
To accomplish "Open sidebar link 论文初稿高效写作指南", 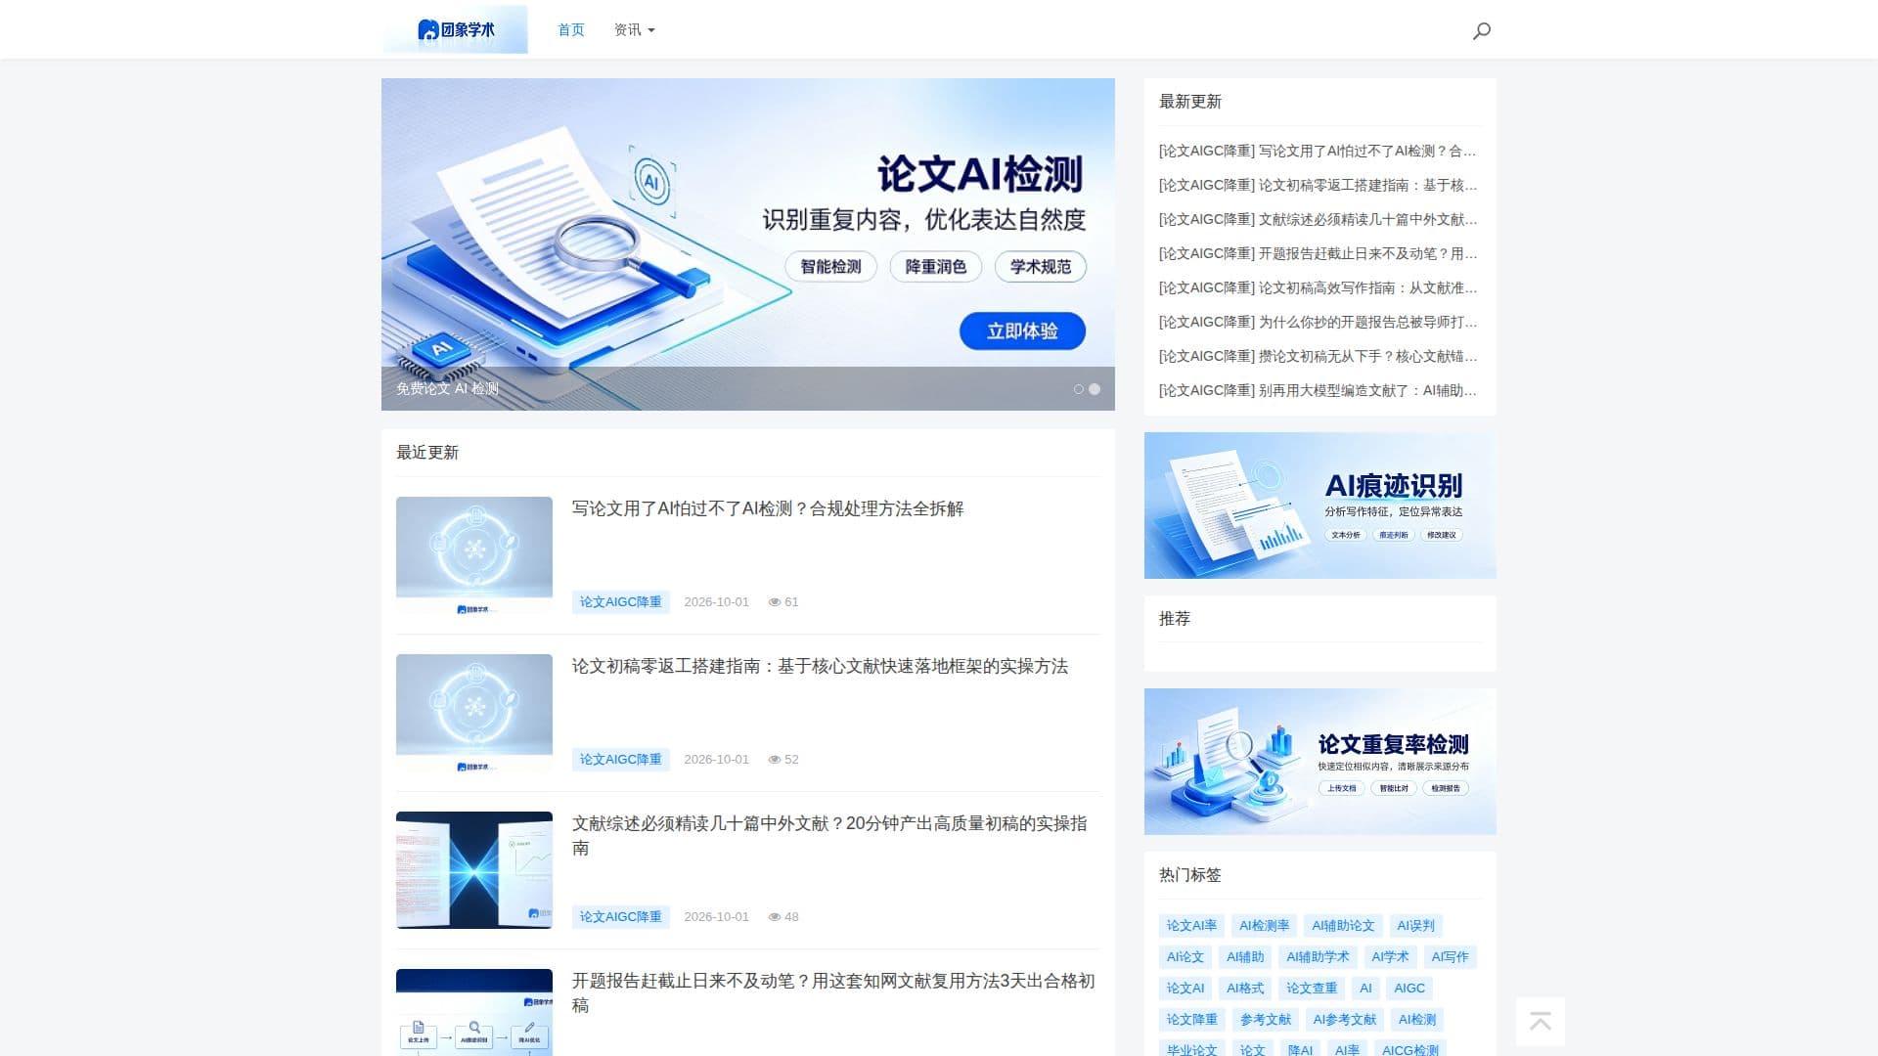I will point(1318,287).
